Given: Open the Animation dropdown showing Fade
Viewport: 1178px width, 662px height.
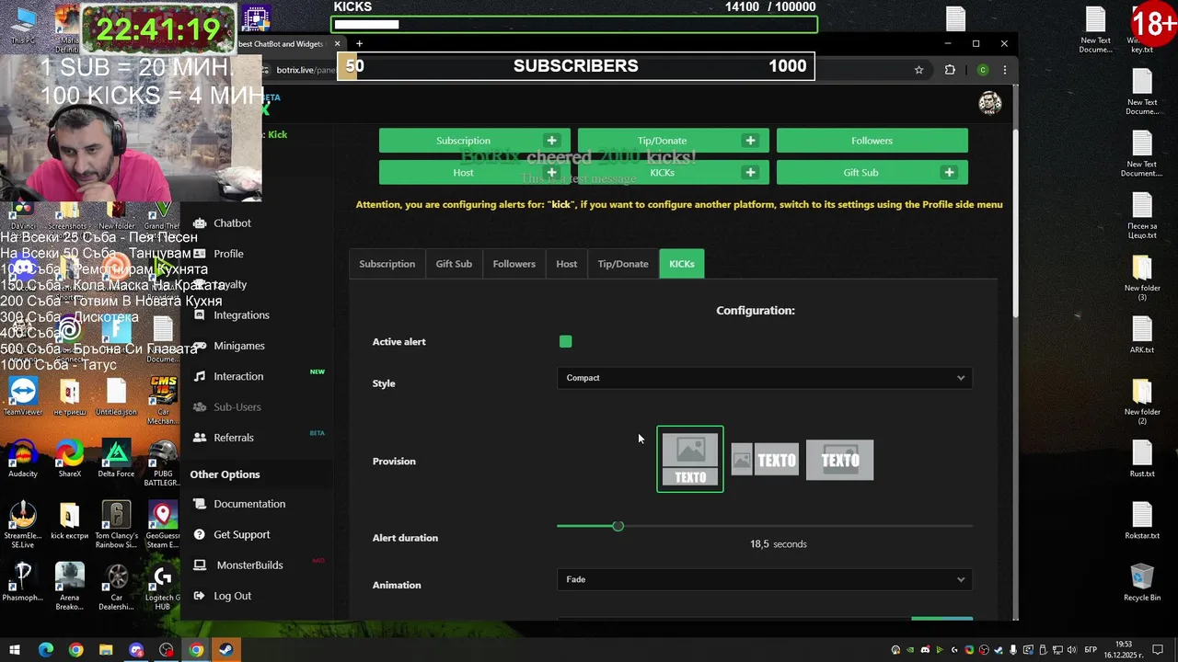Looking at the screenshot, I should [764, 579].
